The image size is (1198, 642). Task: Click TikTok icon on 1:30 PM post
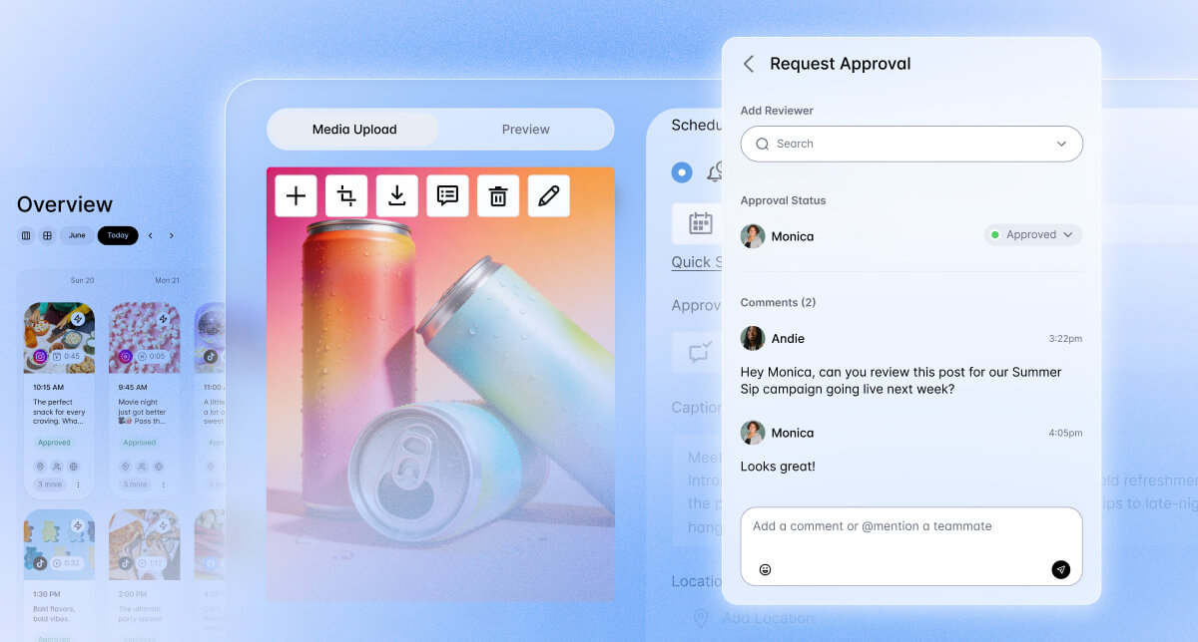41,562
